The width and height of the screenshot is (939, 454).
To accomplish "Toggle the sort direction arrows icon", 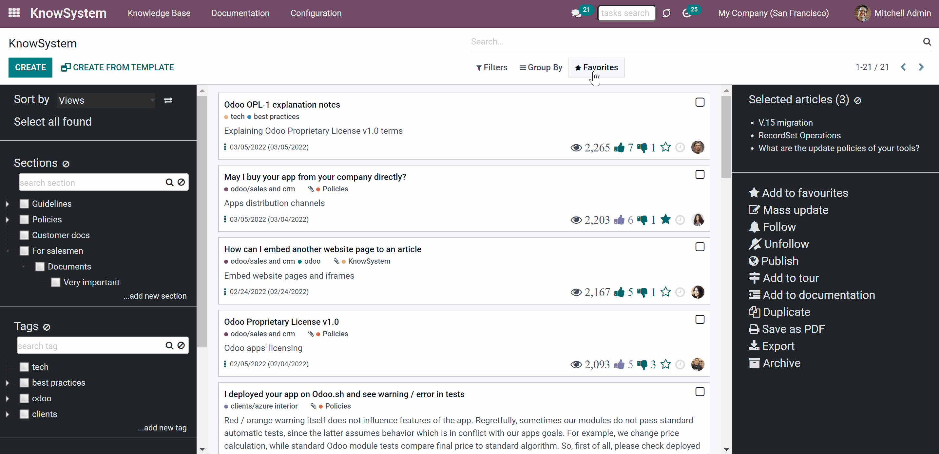I will [x=168, y=100].
